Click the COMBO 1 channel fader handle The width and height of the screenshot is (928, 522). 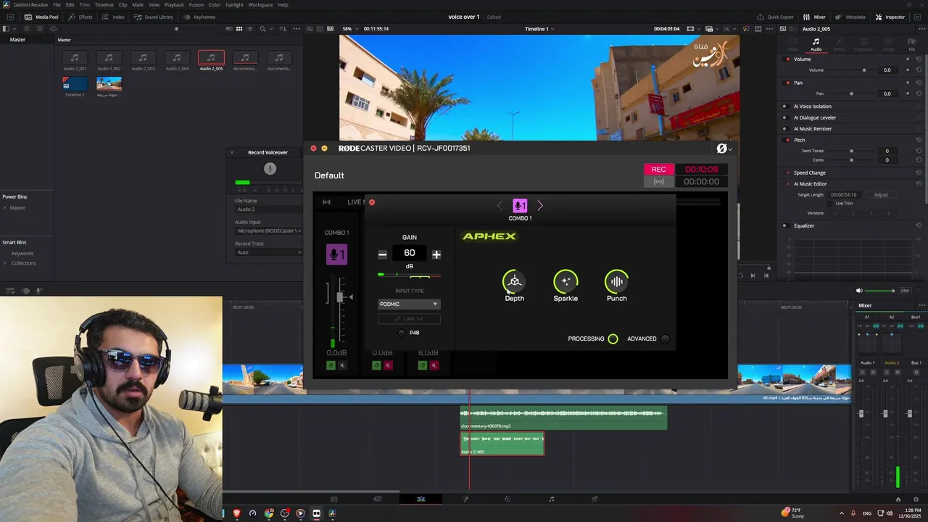339,297
